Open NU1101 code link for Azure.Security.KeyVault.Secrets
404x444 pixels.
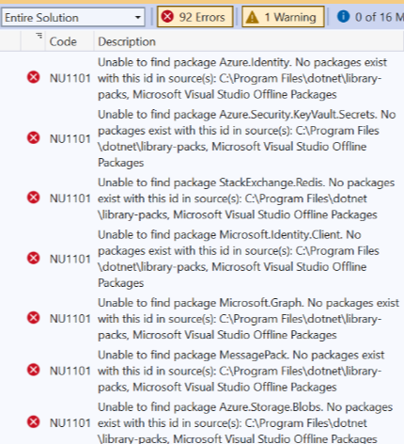click(x=70, y=138)
